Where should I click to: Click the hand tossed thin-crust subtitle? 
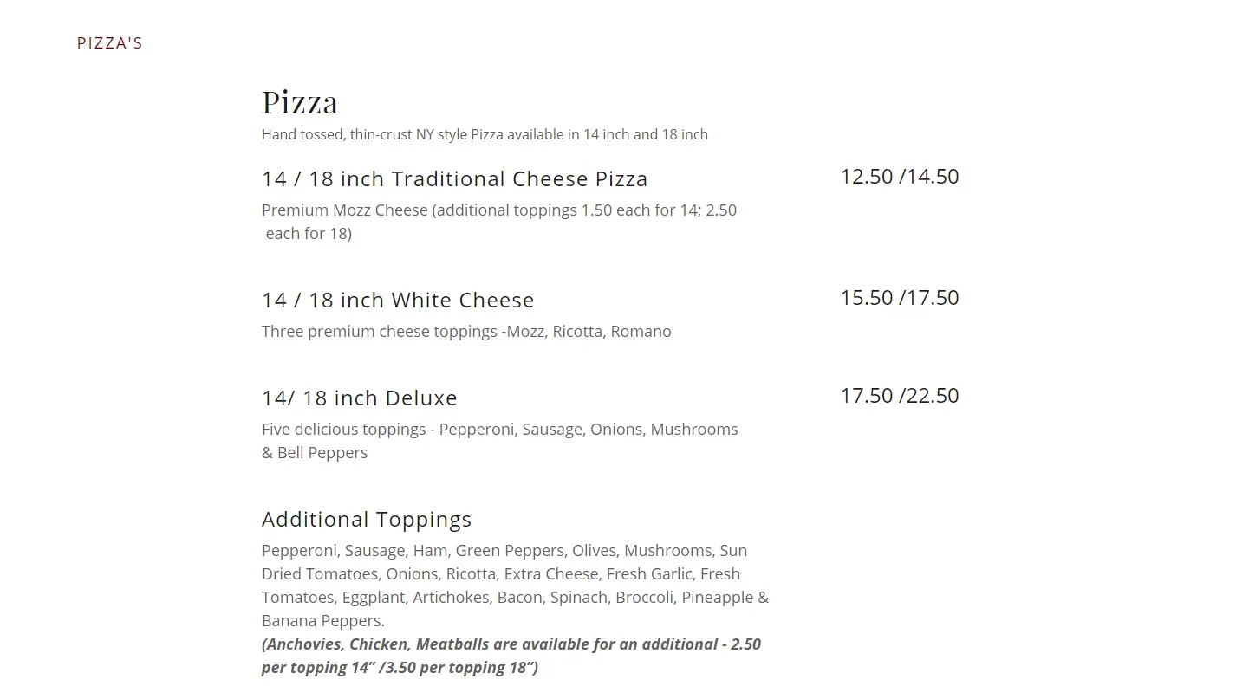click(x=485, y=134)
